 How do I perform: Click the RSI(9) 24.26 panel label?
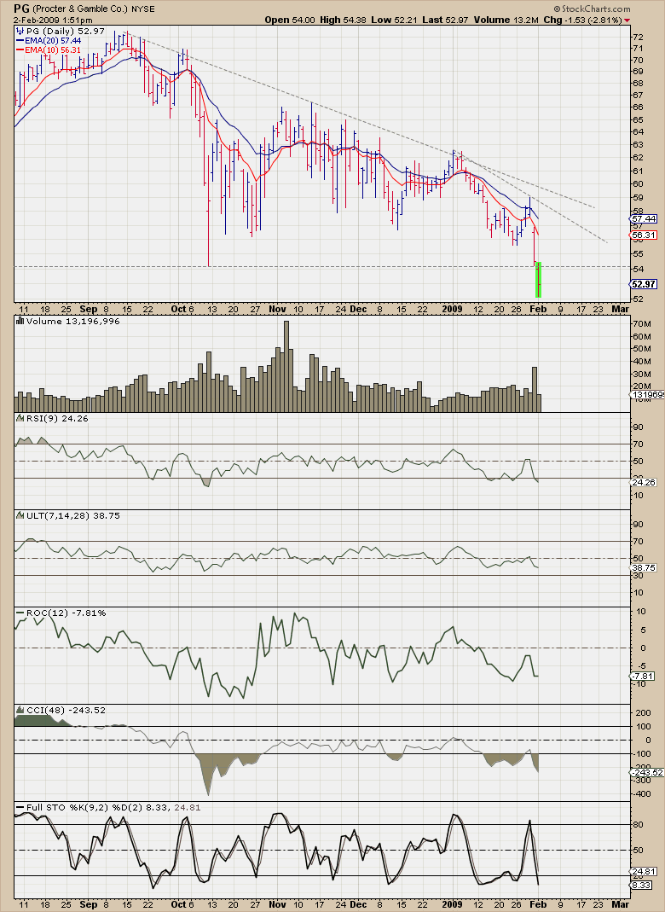[x=57, y=418]
